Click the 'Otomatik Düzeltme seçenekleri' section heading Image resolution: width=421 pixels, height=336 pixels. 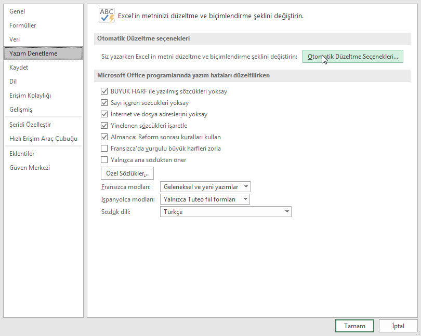[x=143, y=38]
